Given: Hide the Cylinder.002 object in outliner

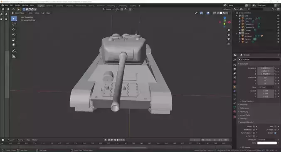Looking at the screenshot, I should coord(279,24).
